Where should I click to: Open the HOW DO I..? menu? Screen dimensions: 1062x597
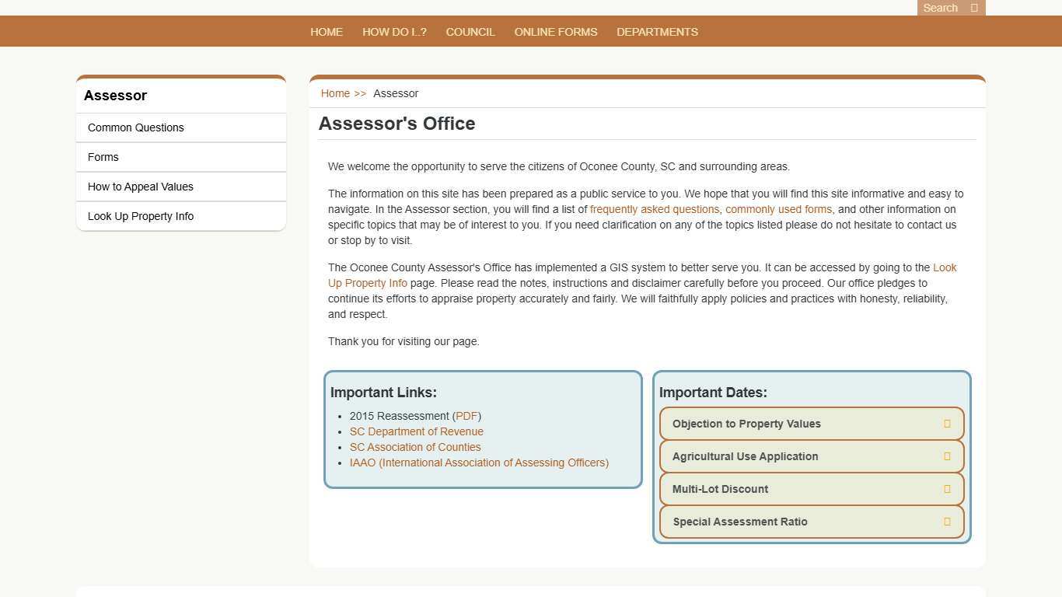tap(394, 32)
